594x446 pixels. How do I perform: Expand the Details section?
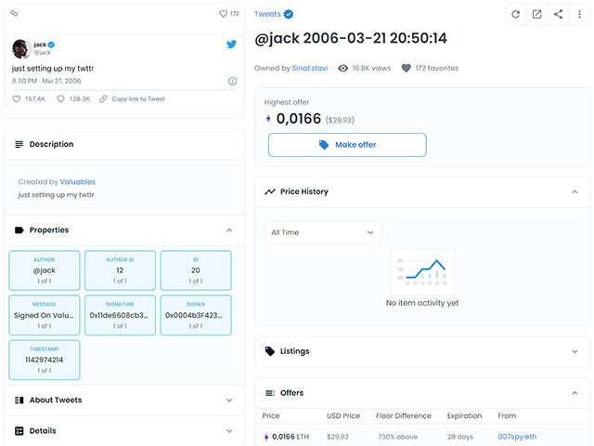click(x=229, y=431)
